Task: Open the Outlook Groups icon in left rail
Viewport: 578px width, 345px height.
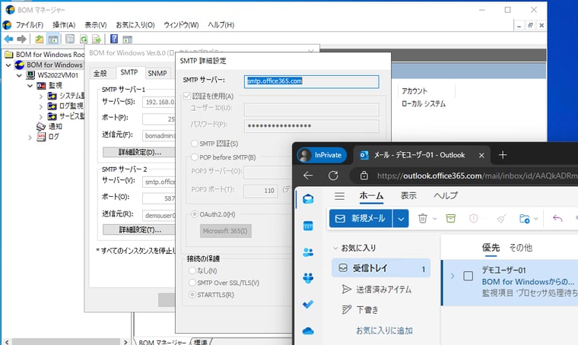Action: click(308, 278)
